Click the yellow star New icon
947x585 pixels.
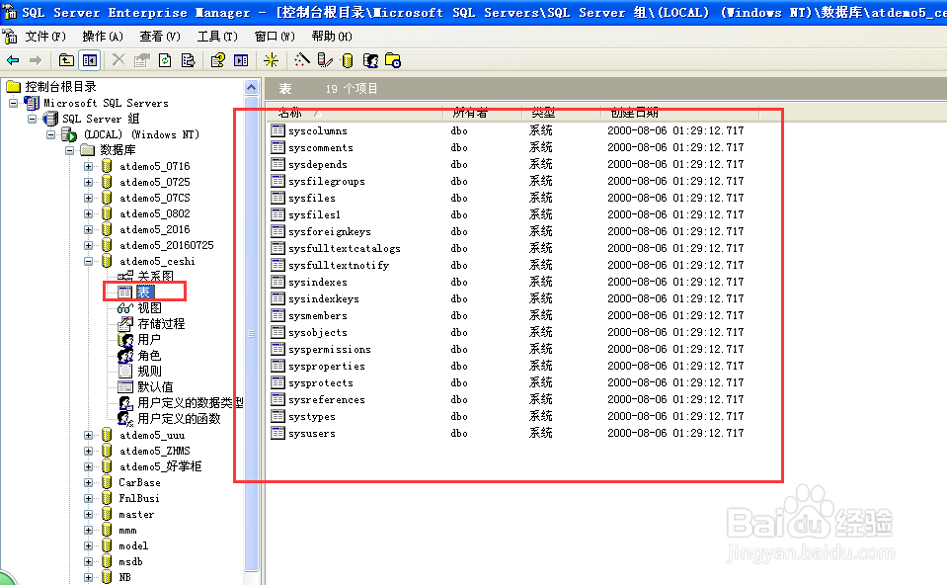tap(272, 60)
